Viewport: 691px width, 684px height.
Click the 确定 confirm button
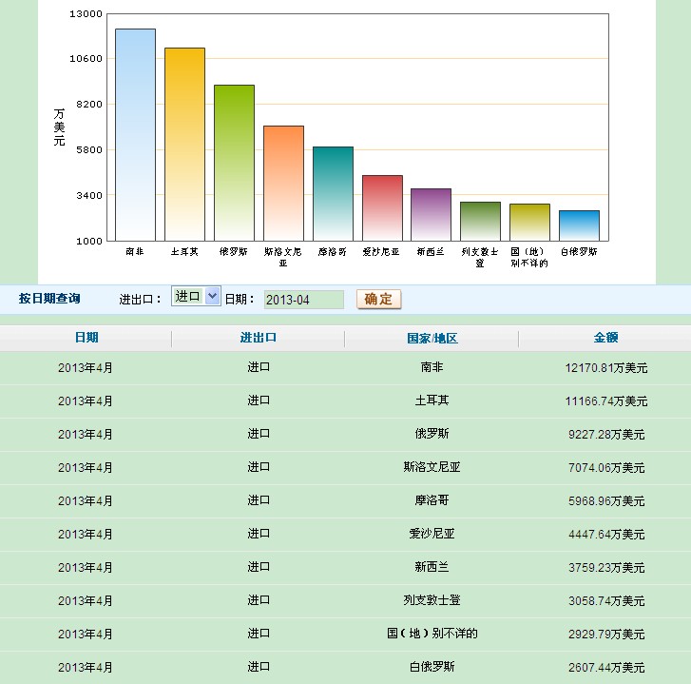click(378, 299)
